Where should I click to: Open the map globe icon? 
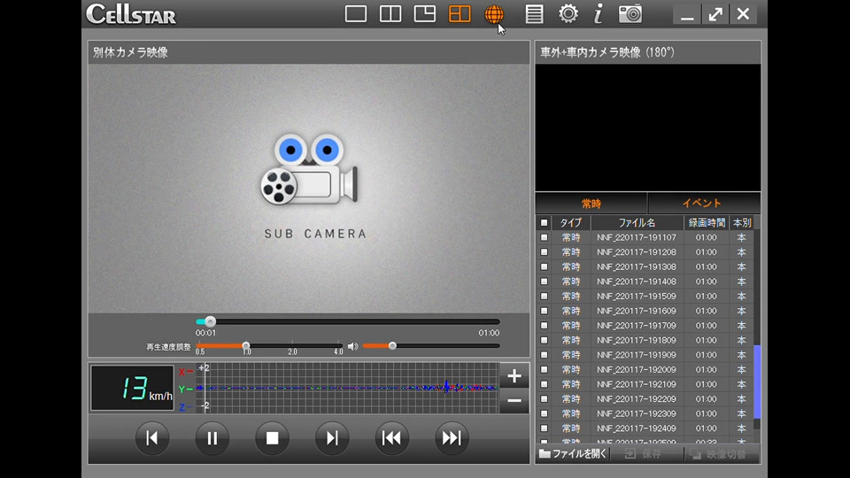(494, 14)
